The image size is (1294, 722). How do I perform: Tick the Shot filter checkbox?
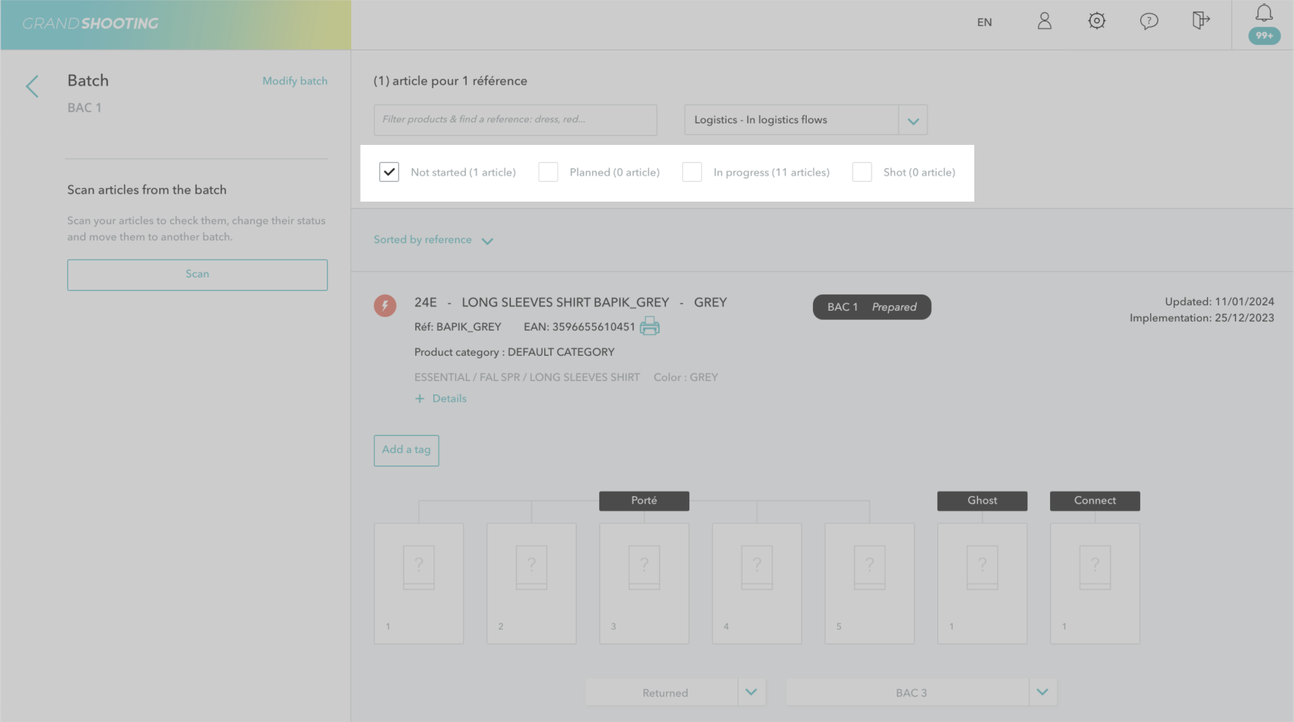(x=861, y=172)
